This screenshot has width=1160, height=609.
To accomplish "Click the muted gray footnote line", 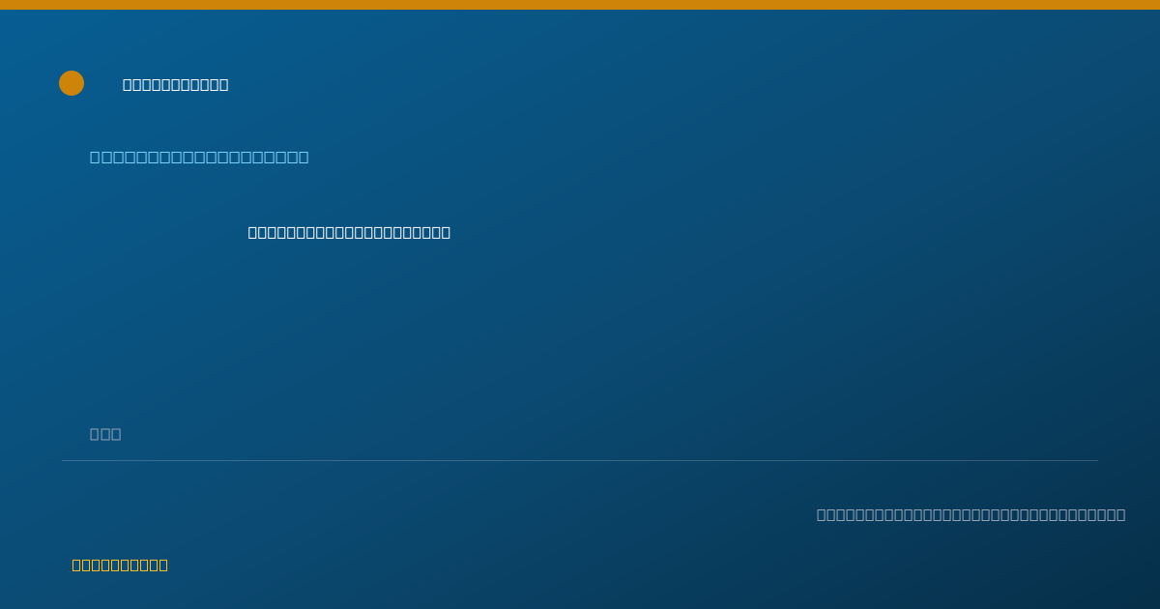I will pos(971,515).
